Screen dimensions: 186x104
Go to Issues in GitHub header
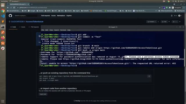(53, 16)
